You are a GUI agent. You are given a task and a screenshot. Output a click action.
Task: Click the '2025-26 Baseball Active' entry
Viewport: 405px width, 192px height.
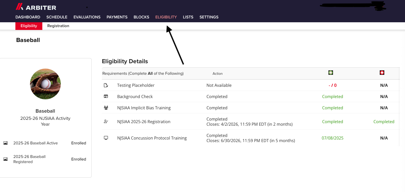(x=35, y=143)
